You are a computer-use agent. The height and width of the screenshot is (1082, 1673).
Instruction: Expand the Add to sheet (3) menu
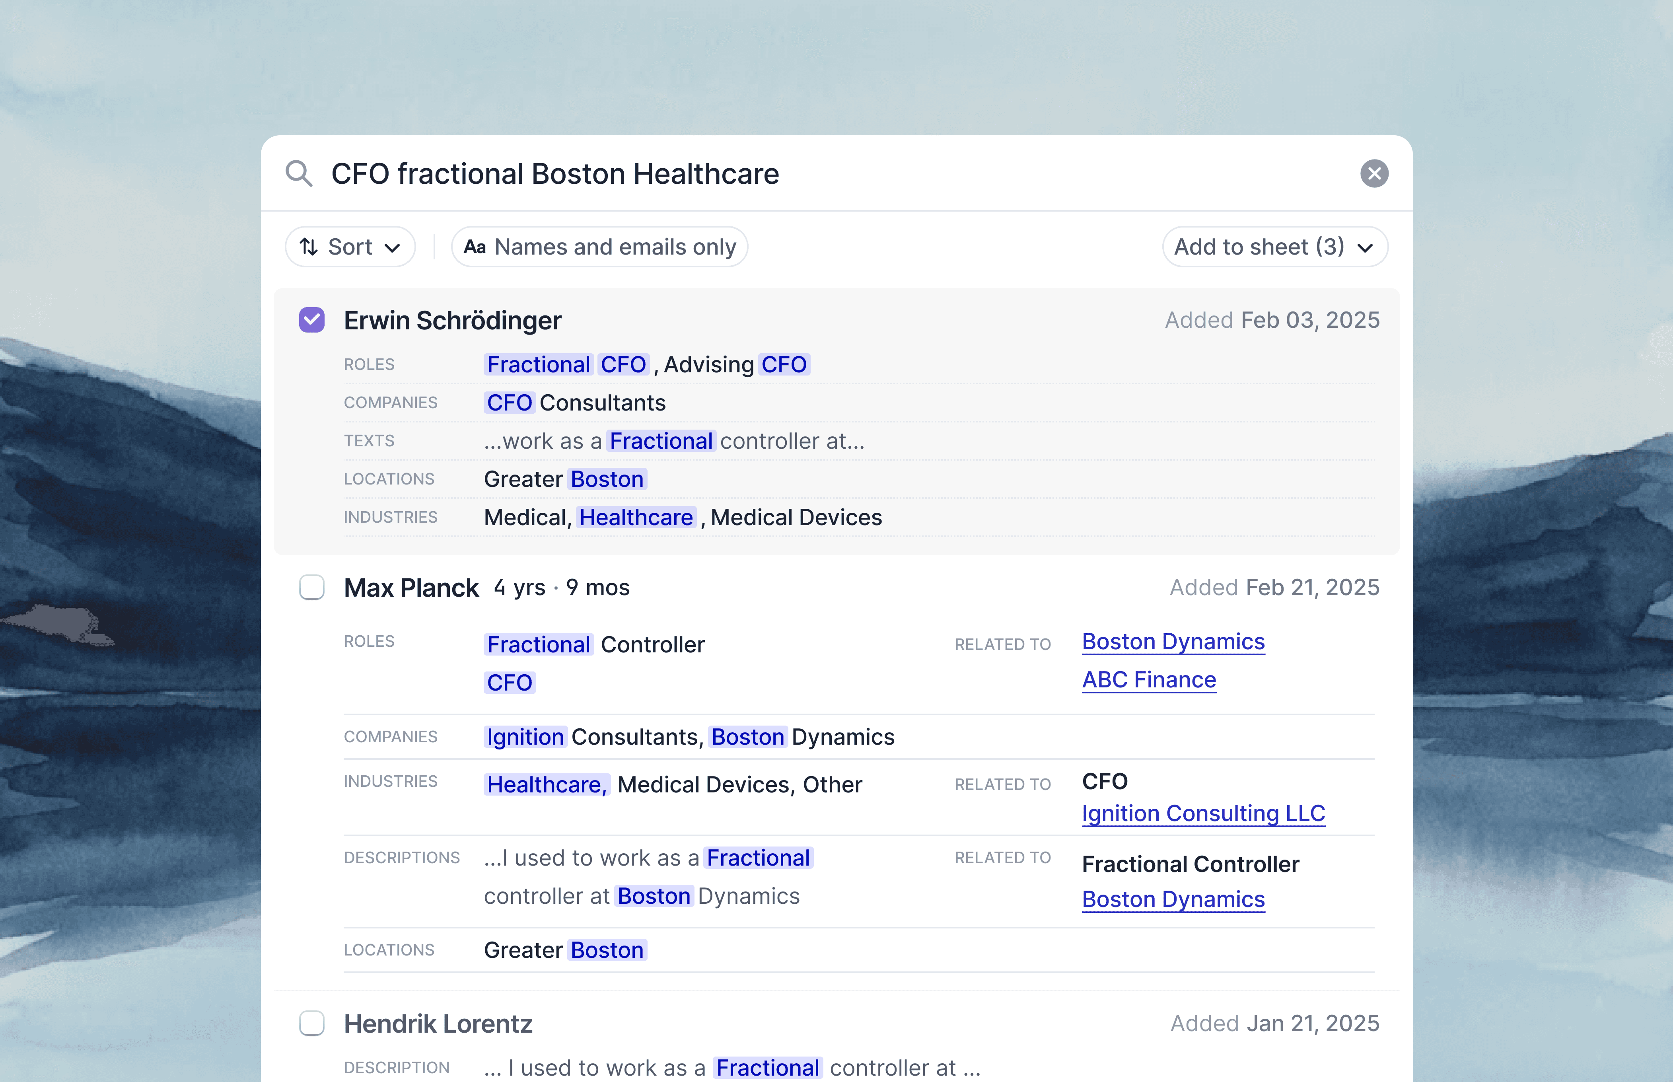(x=1274, y=247)
